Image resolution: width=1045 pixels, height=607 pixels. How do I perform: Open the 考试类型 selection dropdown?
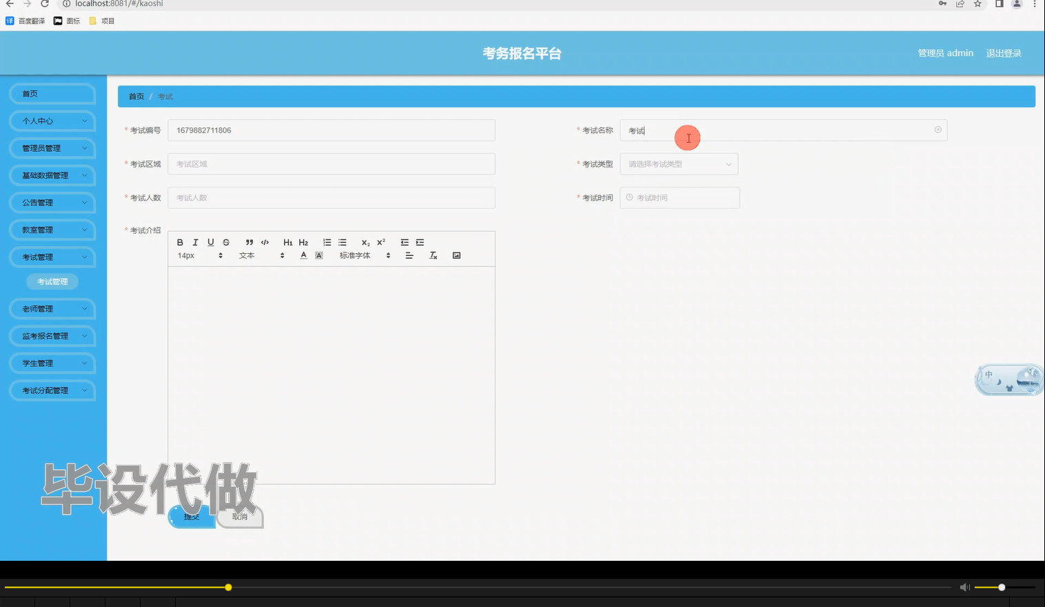[x=678, y=163]
